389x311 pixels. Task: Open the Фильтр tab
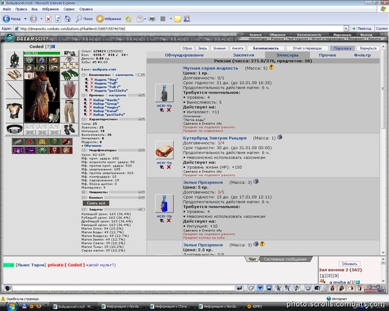[x=362, y=55]
